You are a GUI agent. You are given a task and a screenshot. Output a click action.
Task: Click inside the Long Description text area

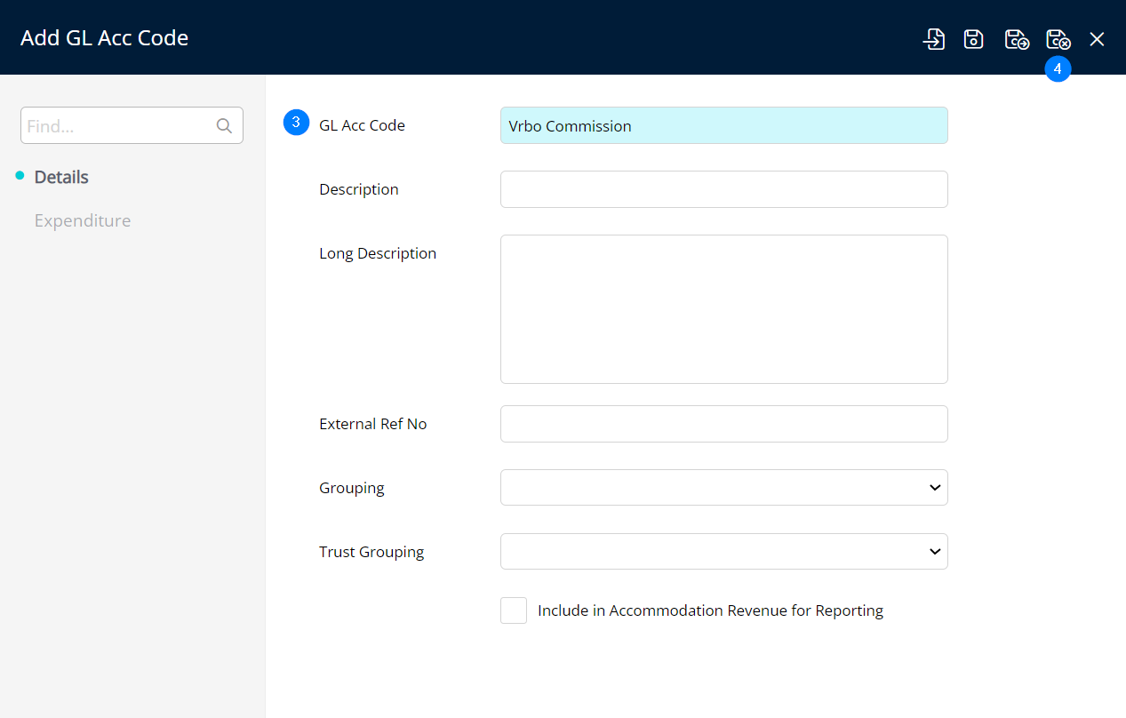tap(723, 309)
